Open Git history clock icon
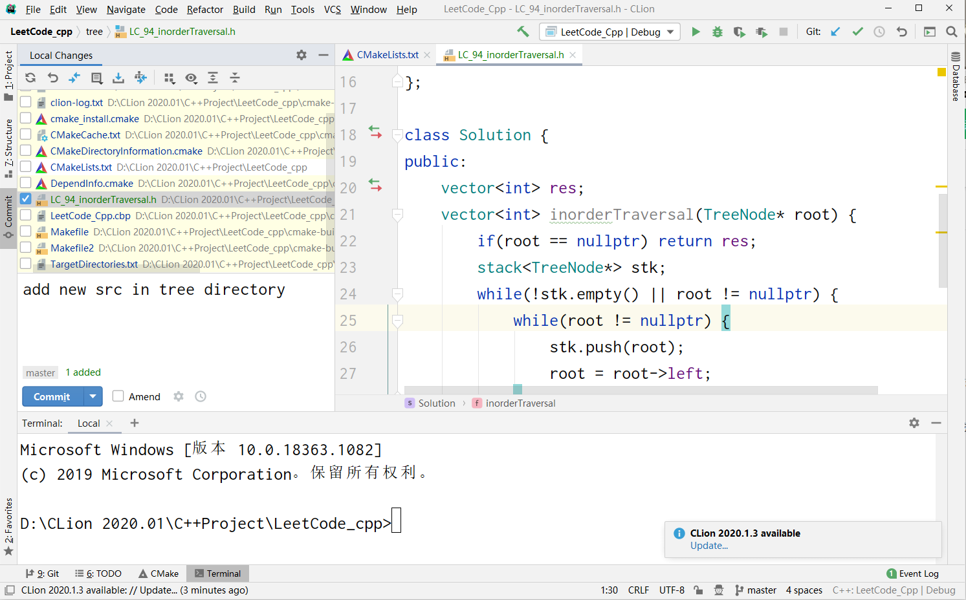The height and width of the screenshot is (600, 966). pyautogui.click(x=879, y=32)
